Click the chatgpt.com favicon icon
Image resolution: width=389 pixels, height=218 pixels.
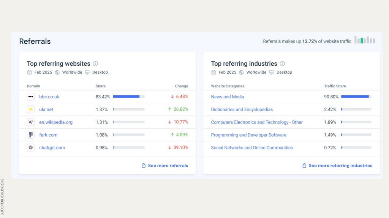31,148
